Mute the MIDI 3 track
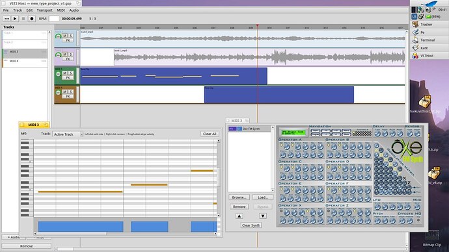Image resolution: width=449 pixels, height=252 pixels. tap(64, 73)
